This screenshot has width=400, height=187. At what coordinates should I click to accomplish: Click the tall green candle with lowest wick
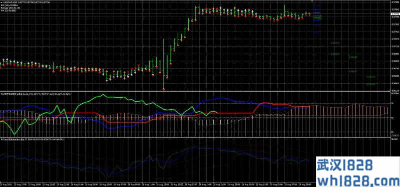(x=163, y=64)
